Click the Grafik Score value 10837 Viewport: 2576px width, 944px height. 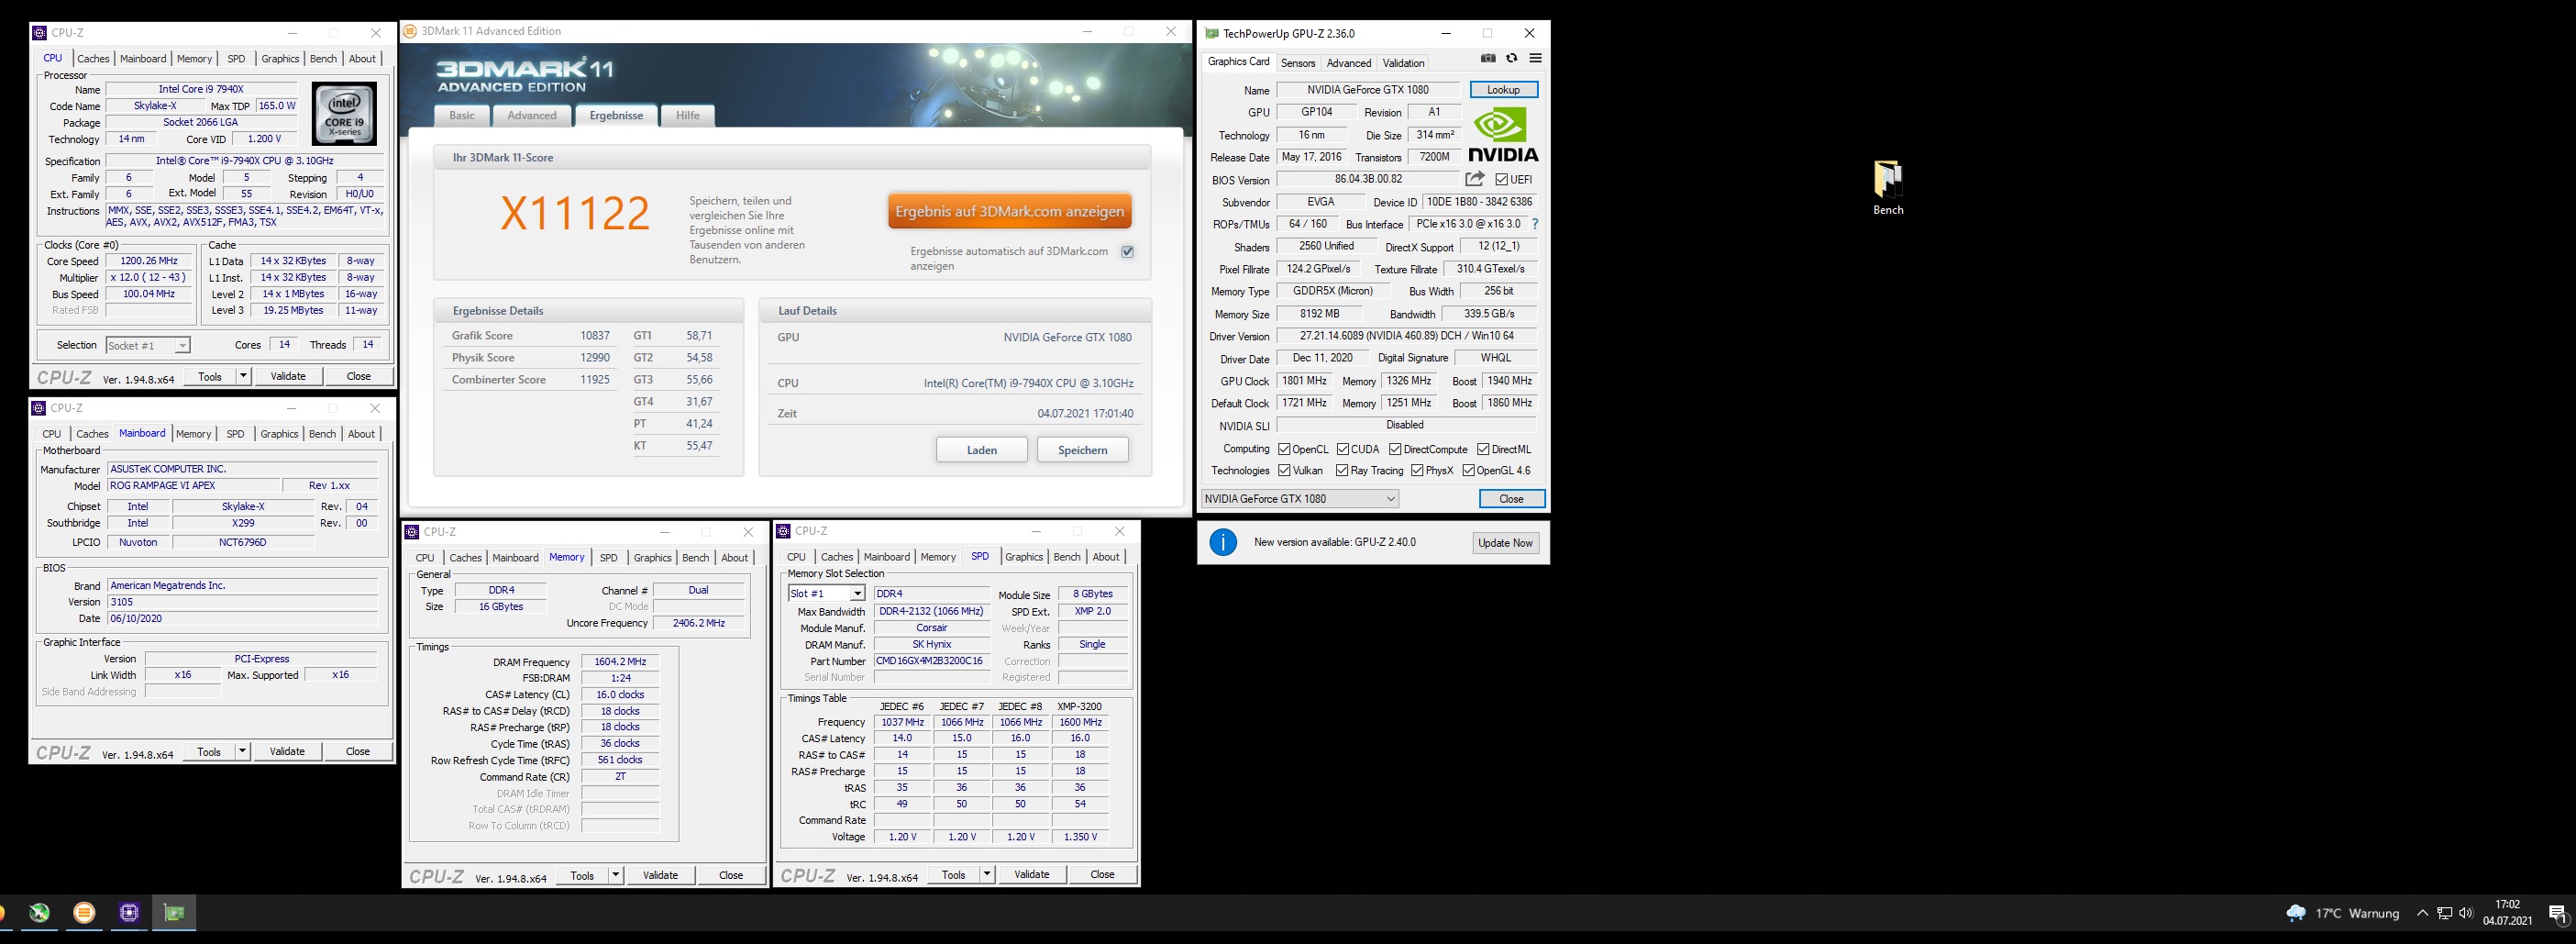pos(595,336)
